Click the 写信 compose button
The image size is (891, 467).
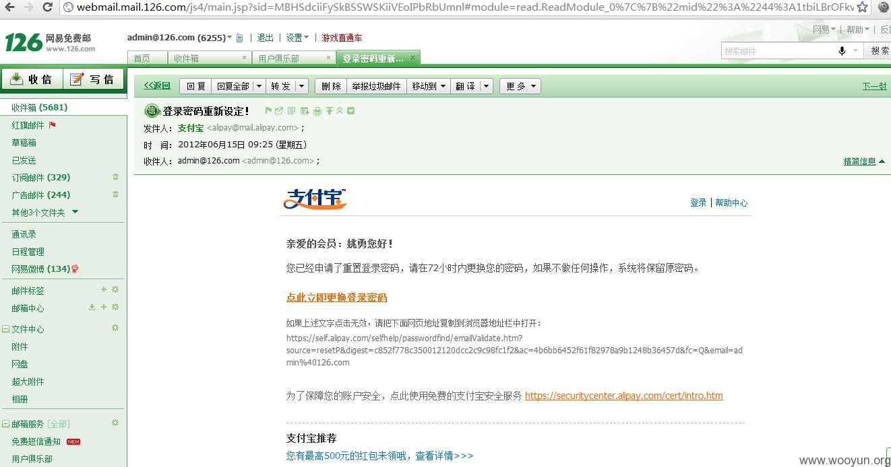(x=93, y=79)
